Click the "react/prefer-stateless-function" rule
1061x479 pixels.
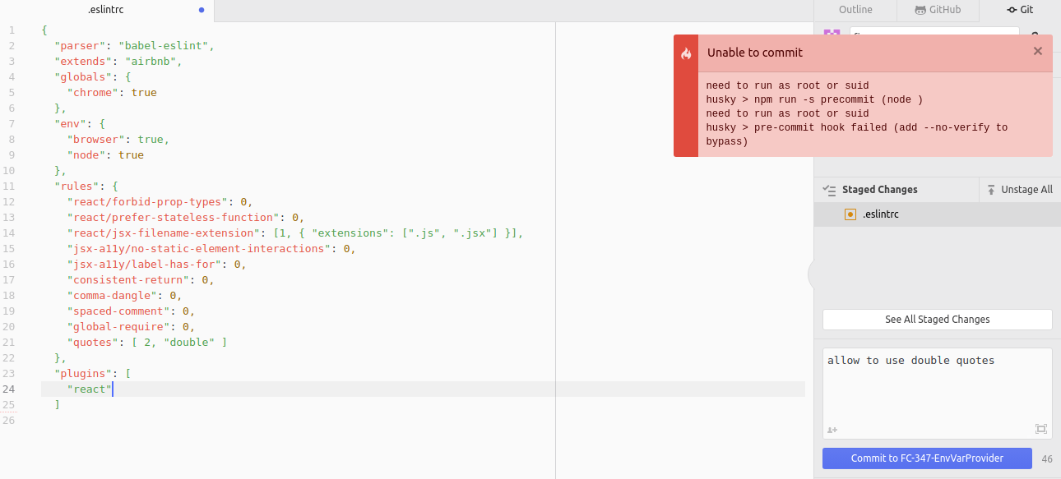(174, 218)
